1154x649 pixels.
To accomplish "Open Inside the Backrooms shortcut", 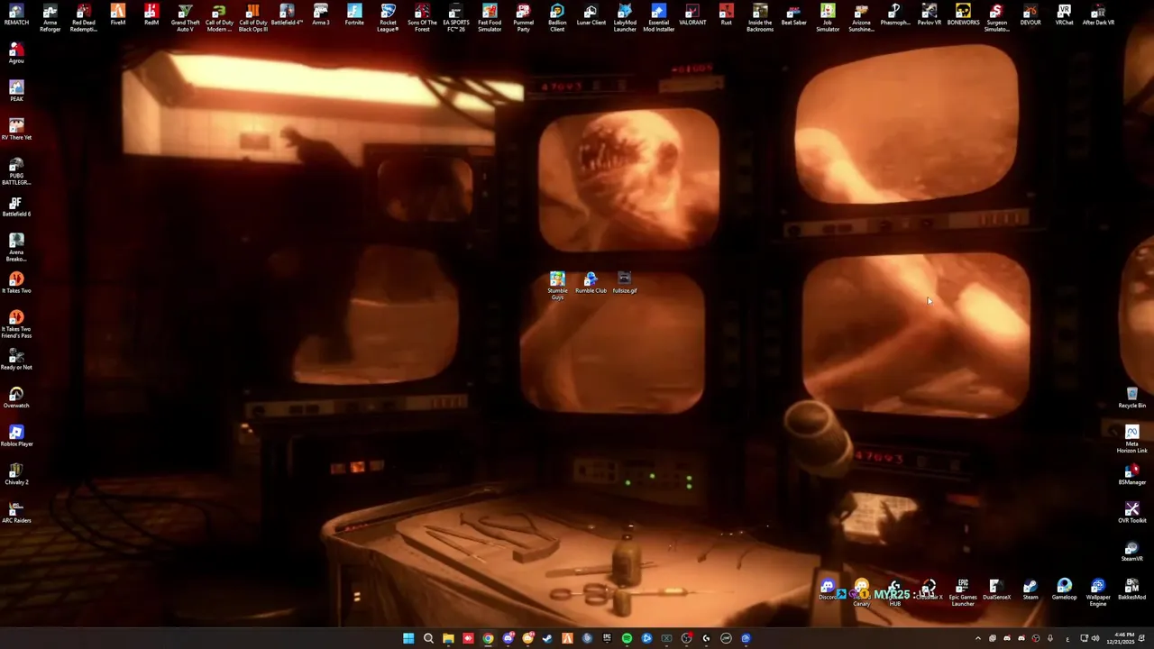I will [x=760, y=17].
